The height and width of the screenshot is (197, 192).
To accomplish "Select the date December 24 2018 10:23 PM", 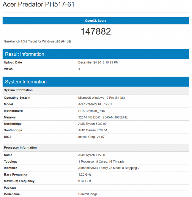I will point(98,62).
